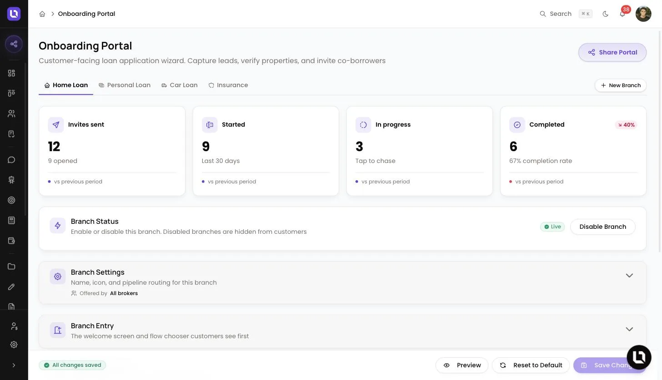Expand the sidebar with the arrow
The height and width of the screenshot is (380, 662).
pos(14,365)
